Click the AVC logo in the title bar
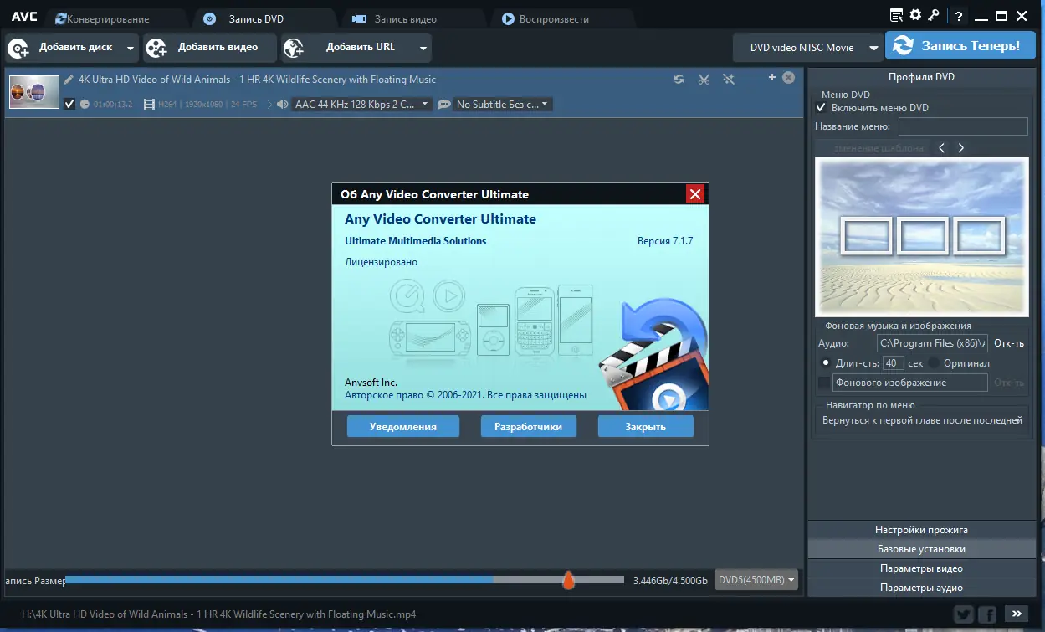Viewport: 1045px width, 632px height. click(24, 17)
